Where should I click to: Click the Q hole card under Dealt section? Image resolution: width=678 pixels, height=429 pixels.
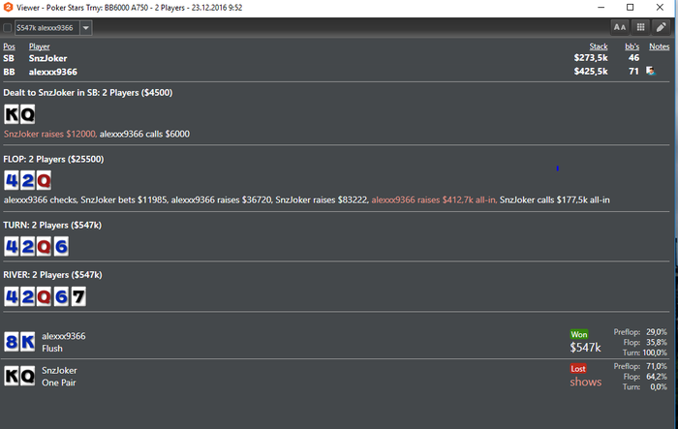(27, 114)
